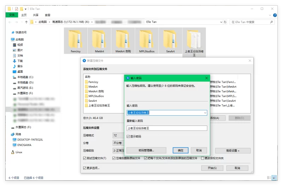
Task: Switch to the 查看 ribbon tab
Action: click(x=47, y=15)
